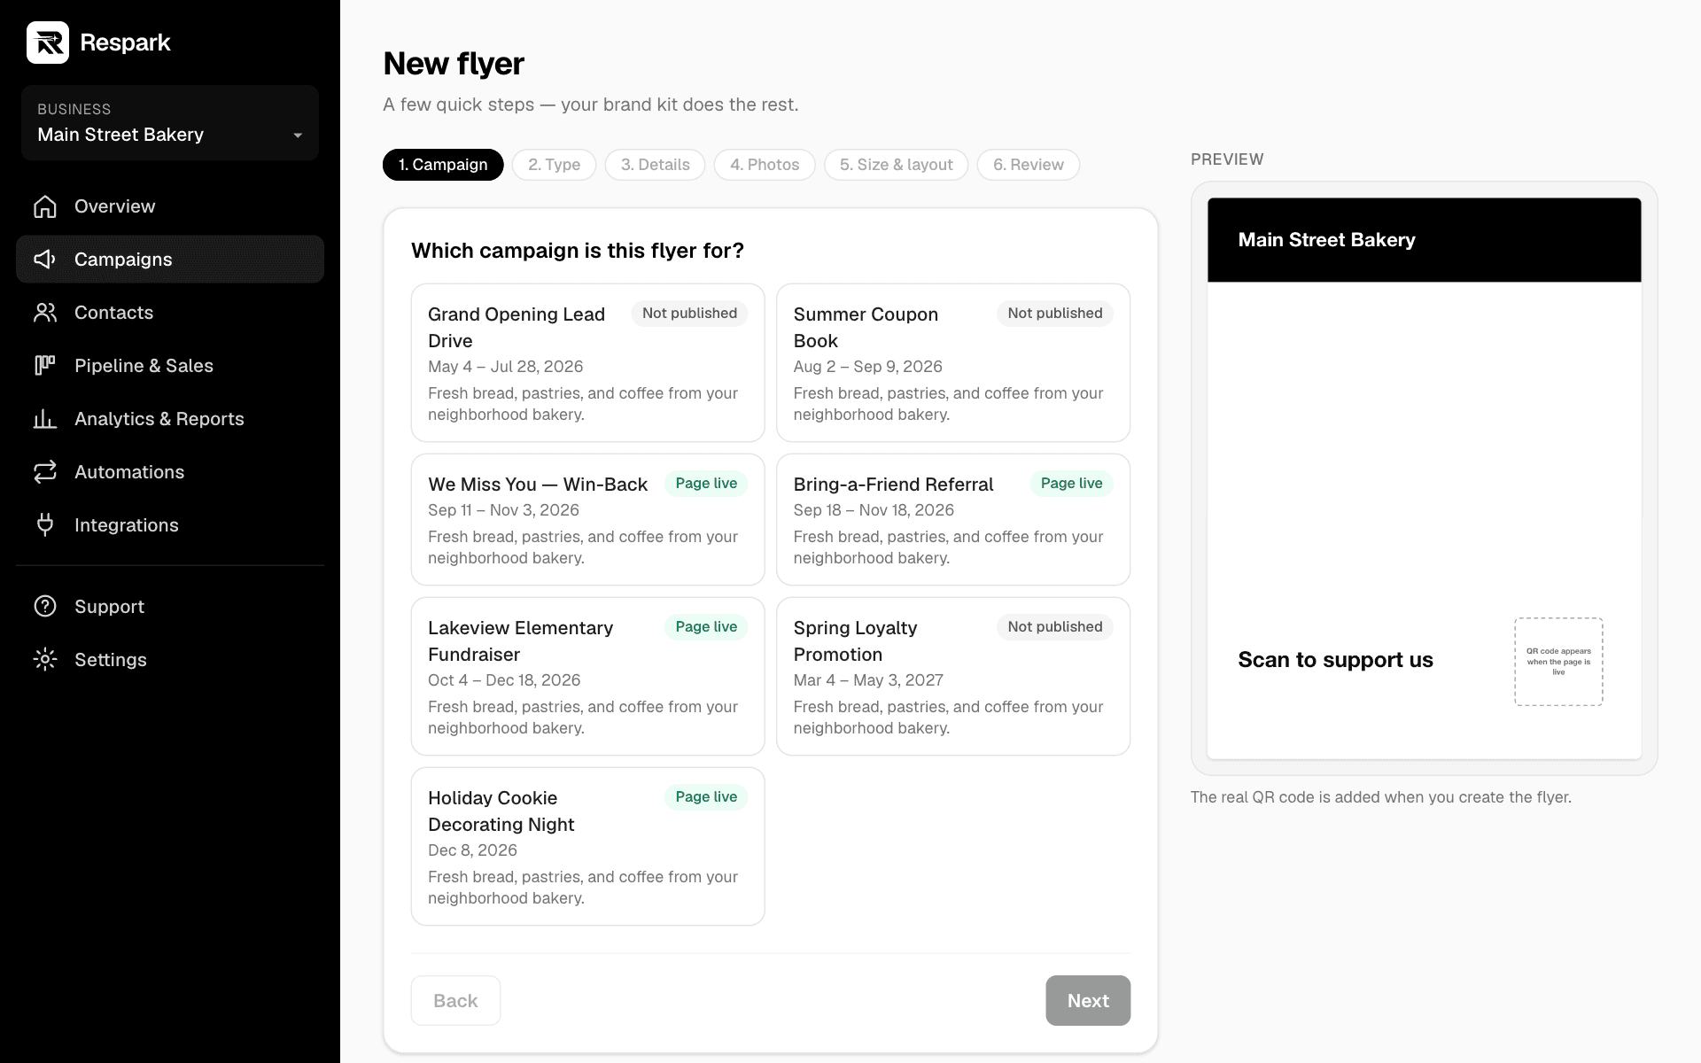The height and width of the screenshot is (1063, 1701).
Task: Click the Settings gear icon
Action: point(45,660)
